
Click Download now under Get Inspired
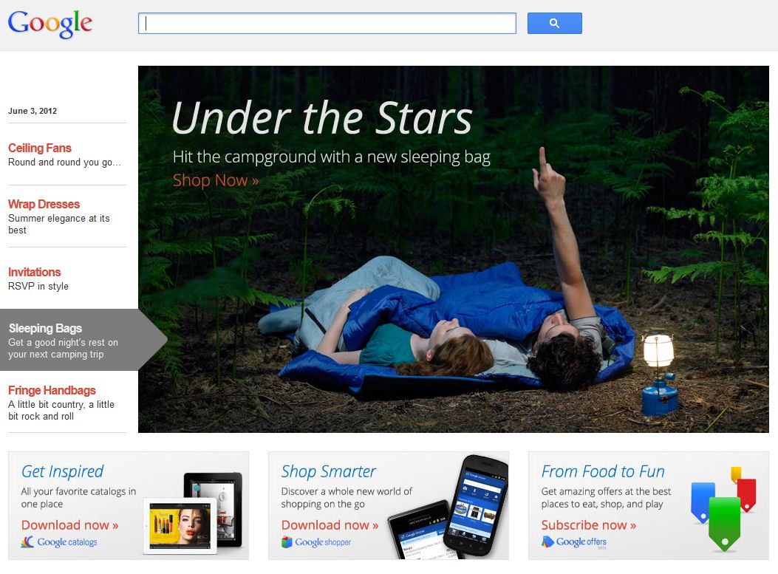click(70, 525)
